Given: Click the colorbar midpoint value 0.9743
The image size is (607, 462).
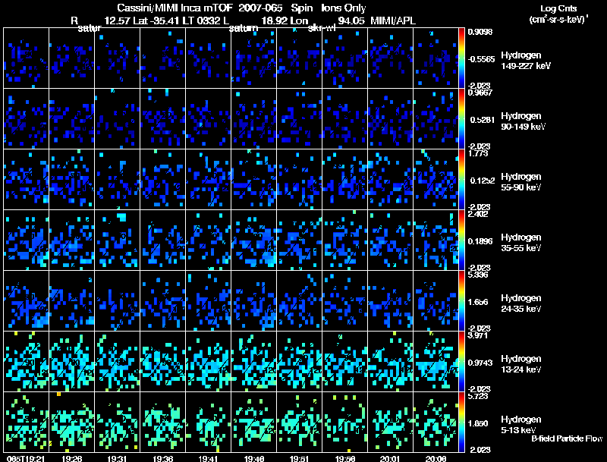Looking at the screenshot, I should tap(481, 363).
